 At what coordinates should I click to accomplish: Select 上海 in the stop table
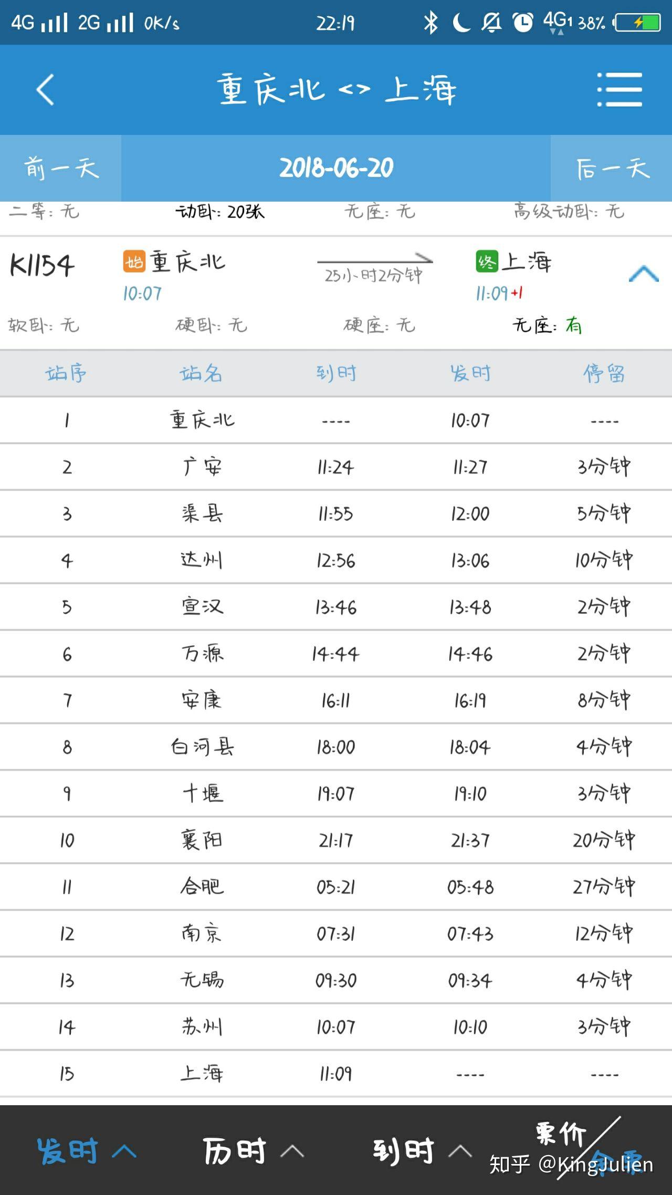pyautogui.click(x=202, y=1073)
